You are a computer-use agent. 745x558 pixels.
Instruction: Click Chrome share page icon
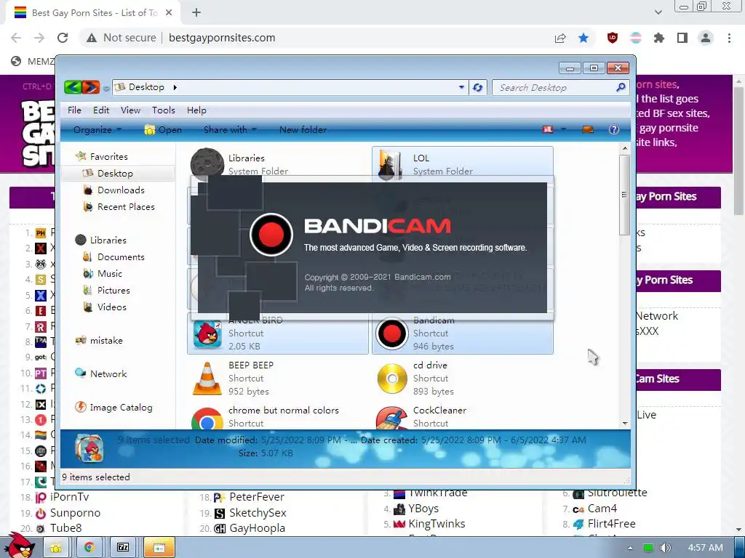(560, 38)
